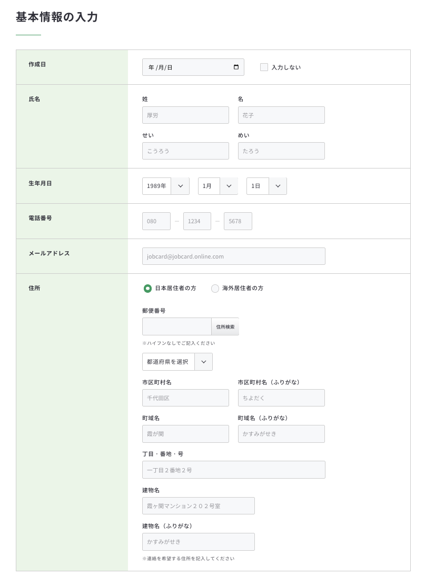
Task: Open the 都道府県を選択 prefecture selector
Action: pyautogui.click(x=177, y=362)
